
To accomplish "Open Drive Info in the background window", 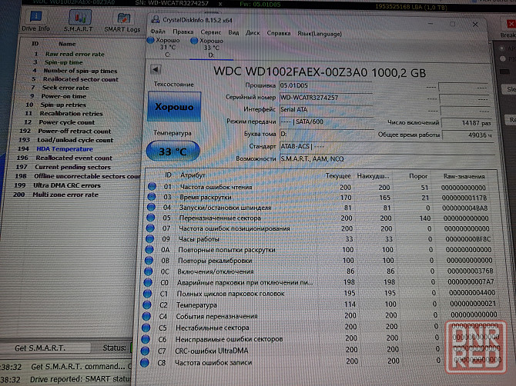I will point(35,21).
